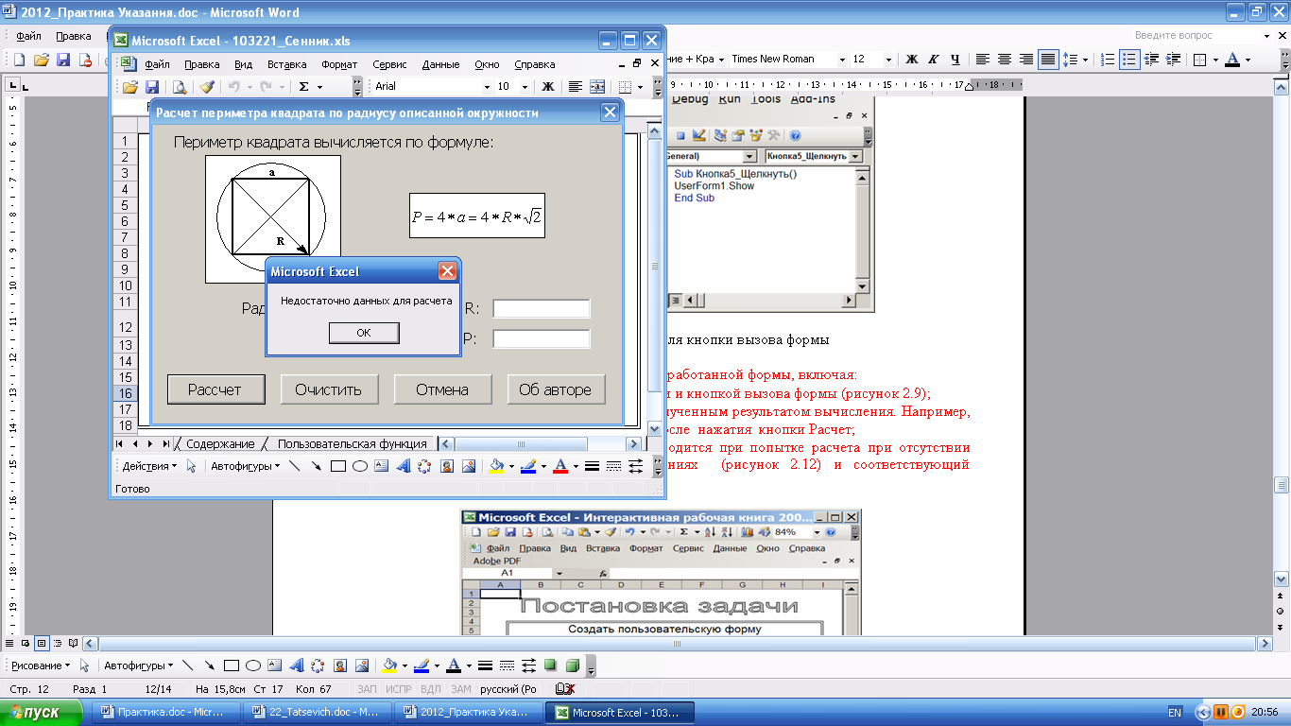This screenshot has width=1291, height=726.
Task: Click Text Box icon in Word drawing toolbar
Action: click(x=274, y=665)
